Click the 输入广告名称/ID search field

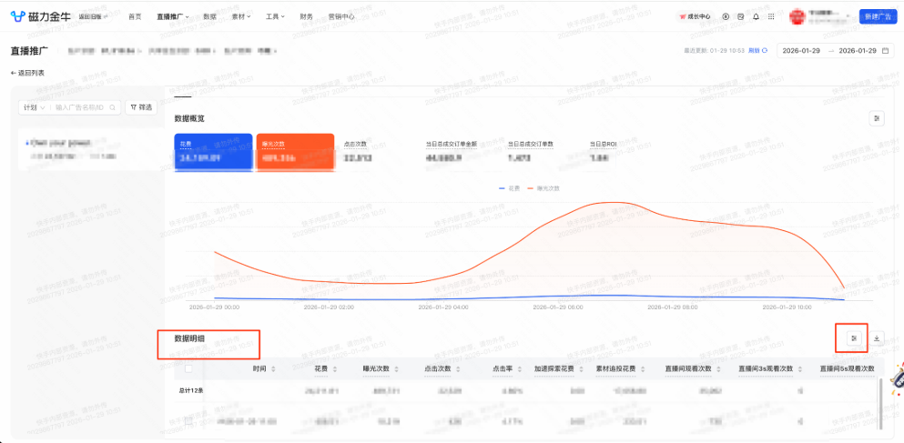point(81,107)
